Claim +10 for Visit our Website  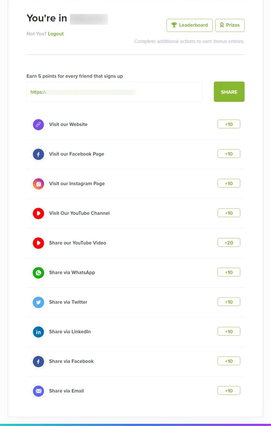(x=229, y=124)
